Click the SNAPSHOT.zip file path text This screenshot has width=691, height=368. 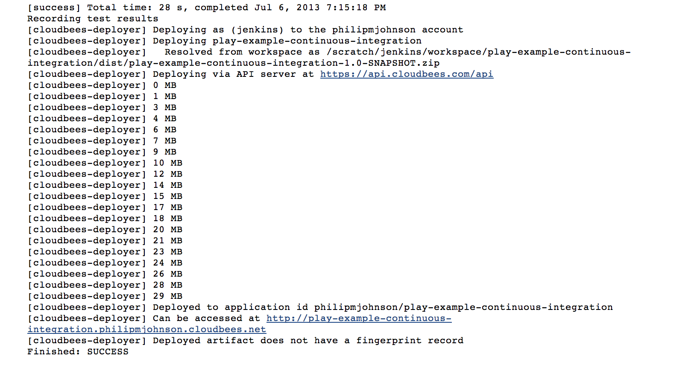(234, 63)
